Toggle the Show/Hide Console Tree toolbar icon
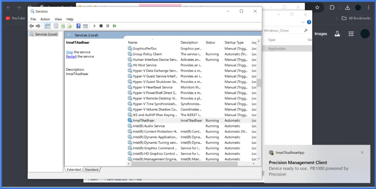 [47, 26]
